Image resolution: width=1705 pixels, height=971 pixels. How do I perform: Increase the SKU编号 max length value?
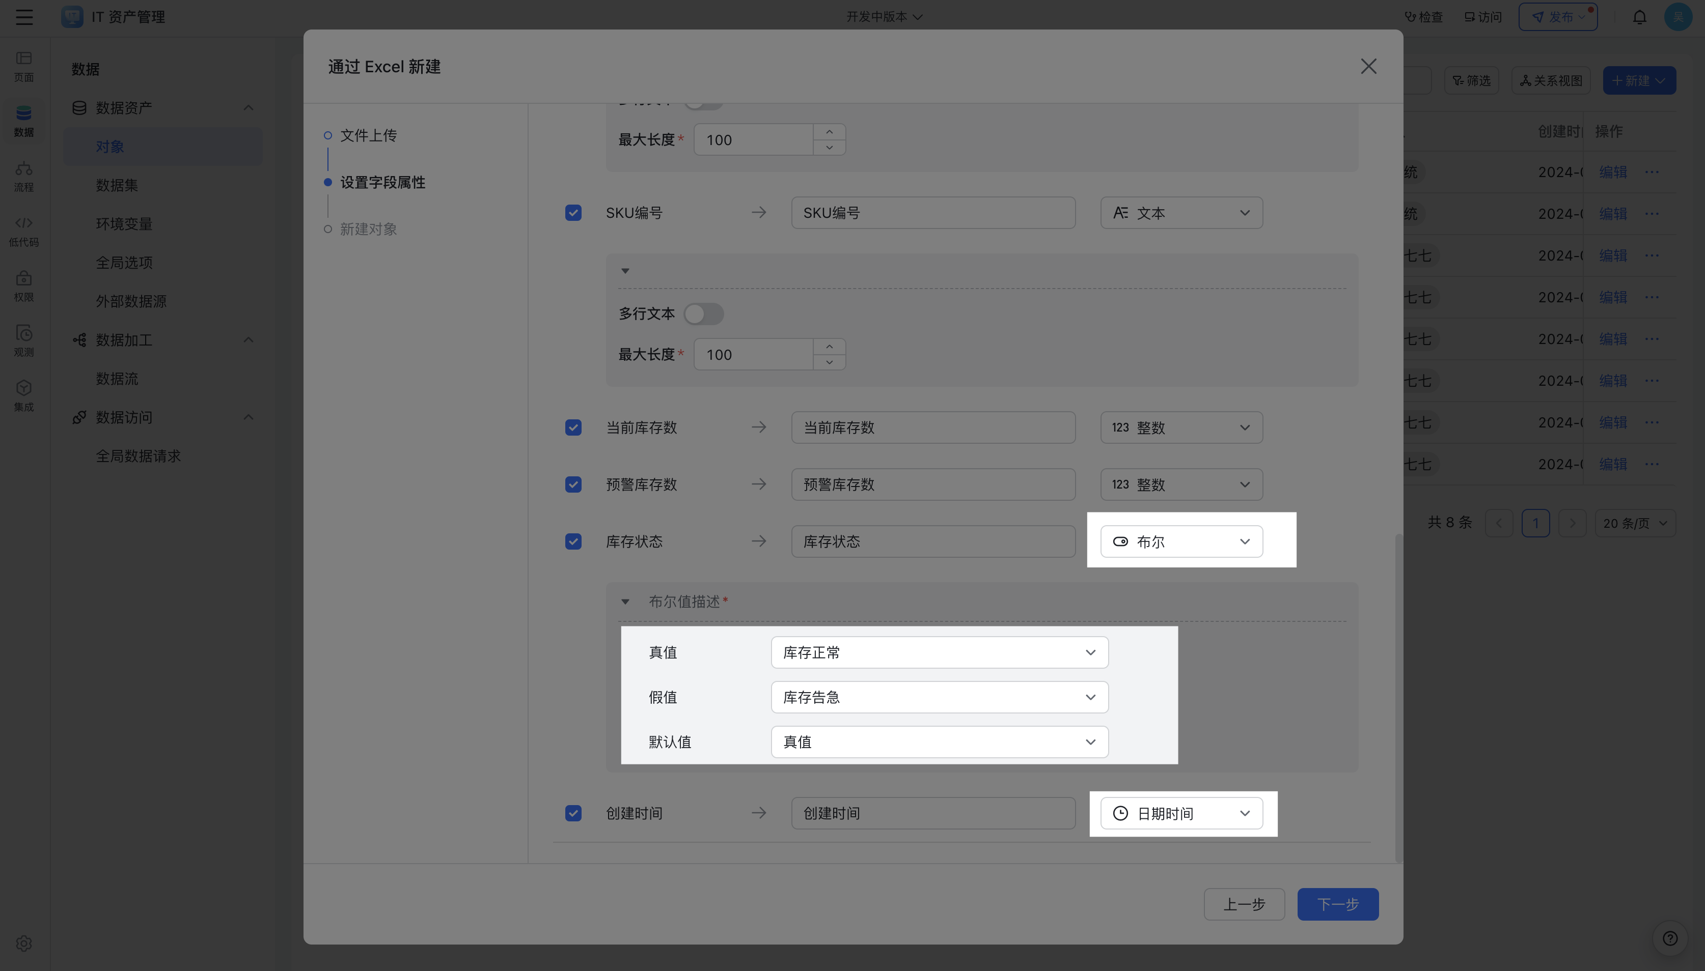pyautogui.click(x=830, y=346)
